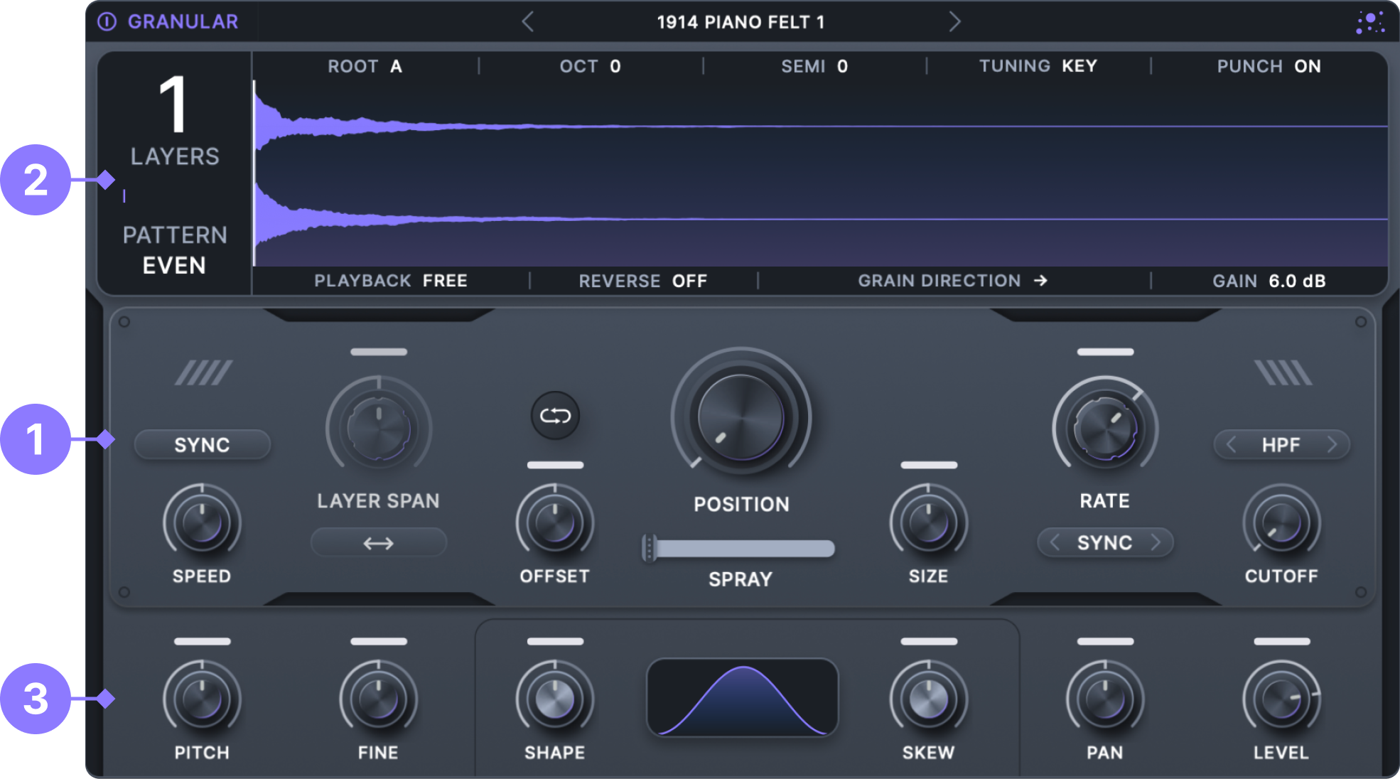Toggle the Granular power icon
Viewport: 1400px width, 779px height.
pyautogui.click(x=107, y=22)
